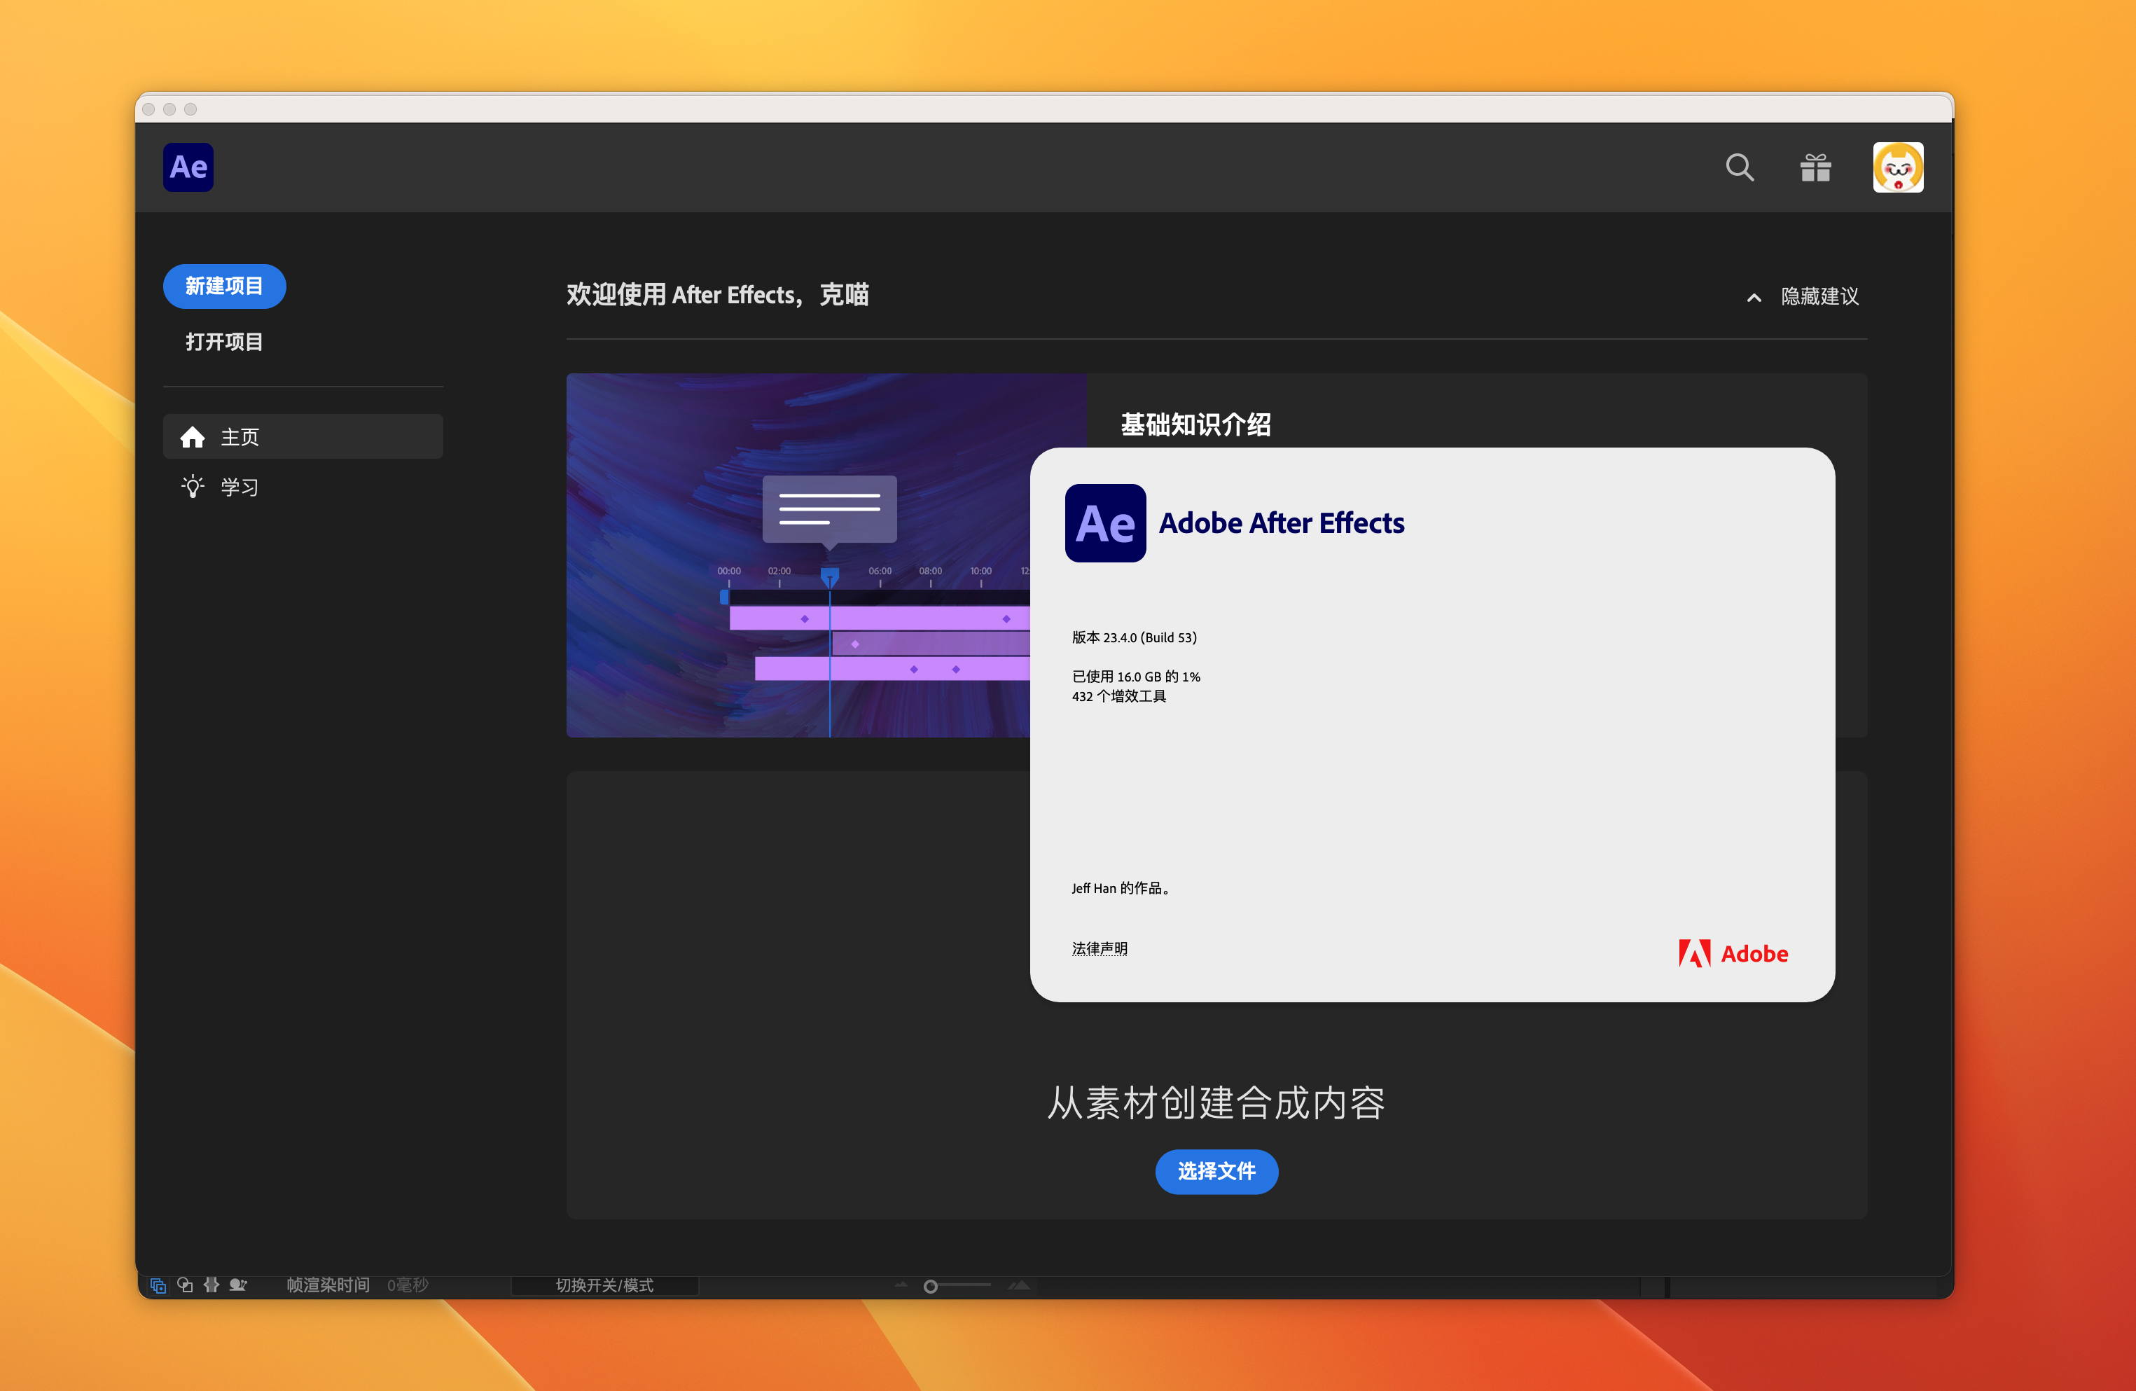2136x1391 pixels.
Task: Click the Adobe logo in About dialog
Action: click(x=1733, y=953)
